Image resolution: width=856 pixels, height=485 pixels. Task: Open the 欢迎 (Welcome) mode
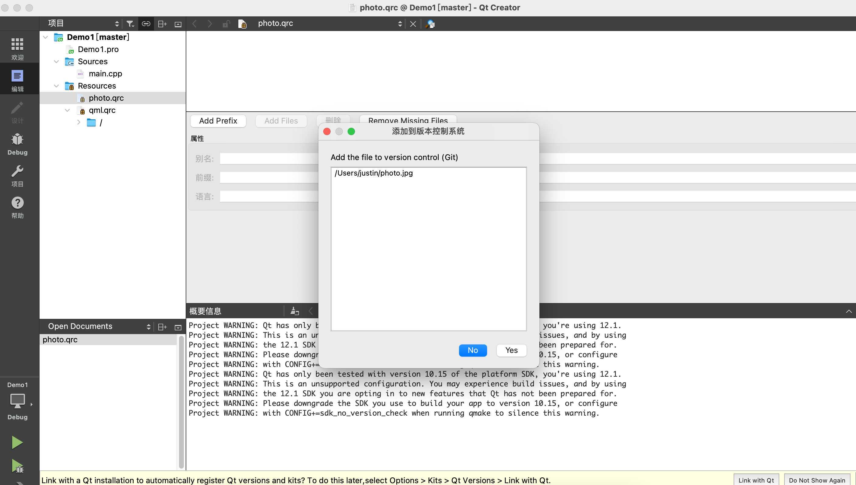coord(17,49)
